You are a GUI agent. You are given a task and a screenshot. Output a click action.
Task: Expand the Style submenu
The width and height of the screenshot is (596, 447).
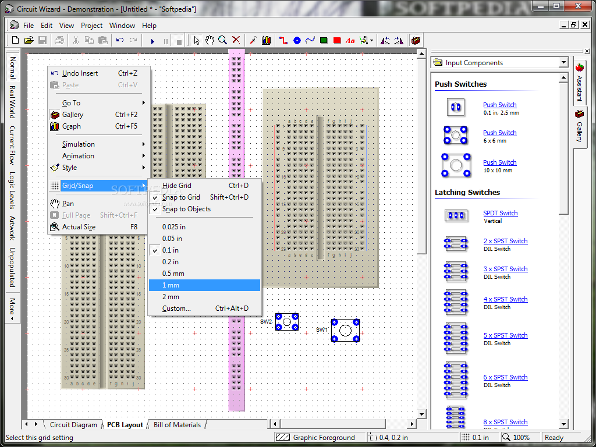click(98, 168)
